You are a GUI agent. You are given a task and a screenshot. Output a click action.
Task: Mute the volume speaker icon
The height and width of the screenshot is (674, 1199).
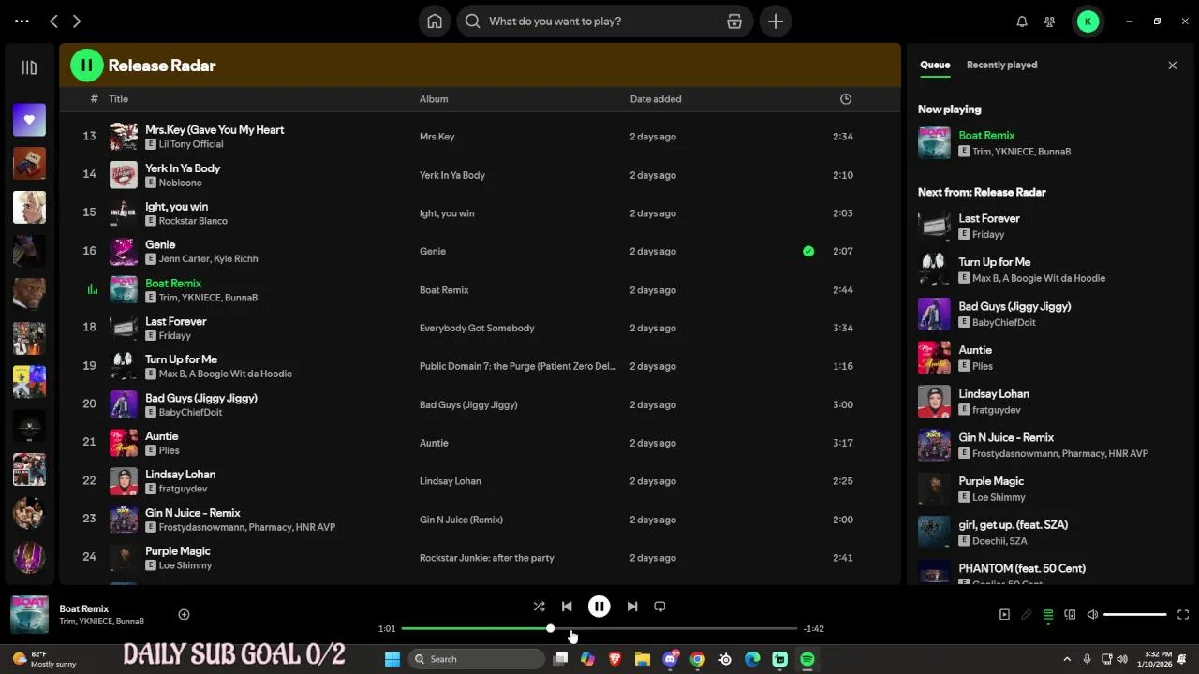1092,615
